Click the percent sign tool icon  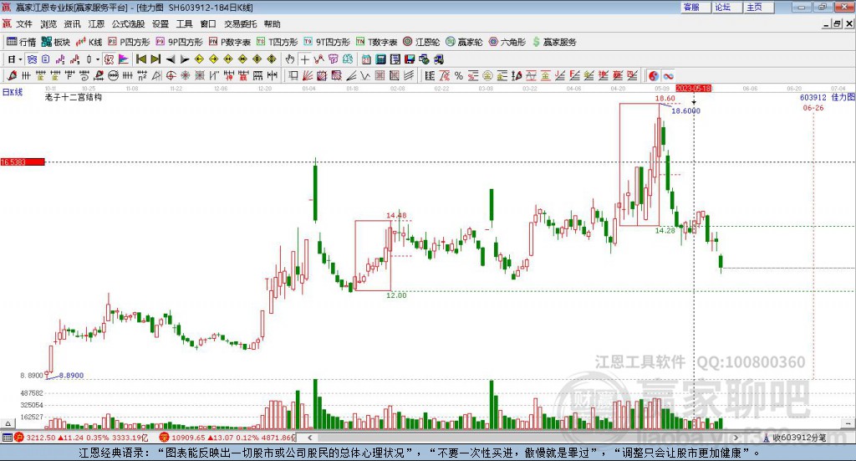pos(459,76)
